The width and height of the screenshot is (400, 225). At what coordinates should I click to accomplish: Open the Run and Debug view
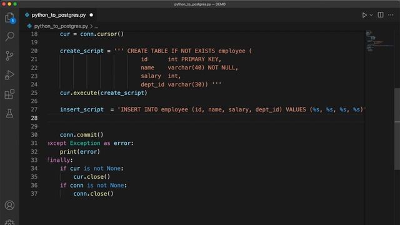pyautogui.click(x=10, y=75)
